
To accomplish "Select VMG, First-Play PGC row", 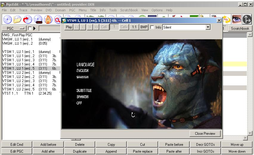I will point(31,35).
